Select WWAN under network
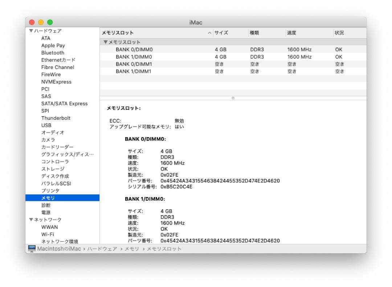Screen dimensions: 392x287 (49, 227)
